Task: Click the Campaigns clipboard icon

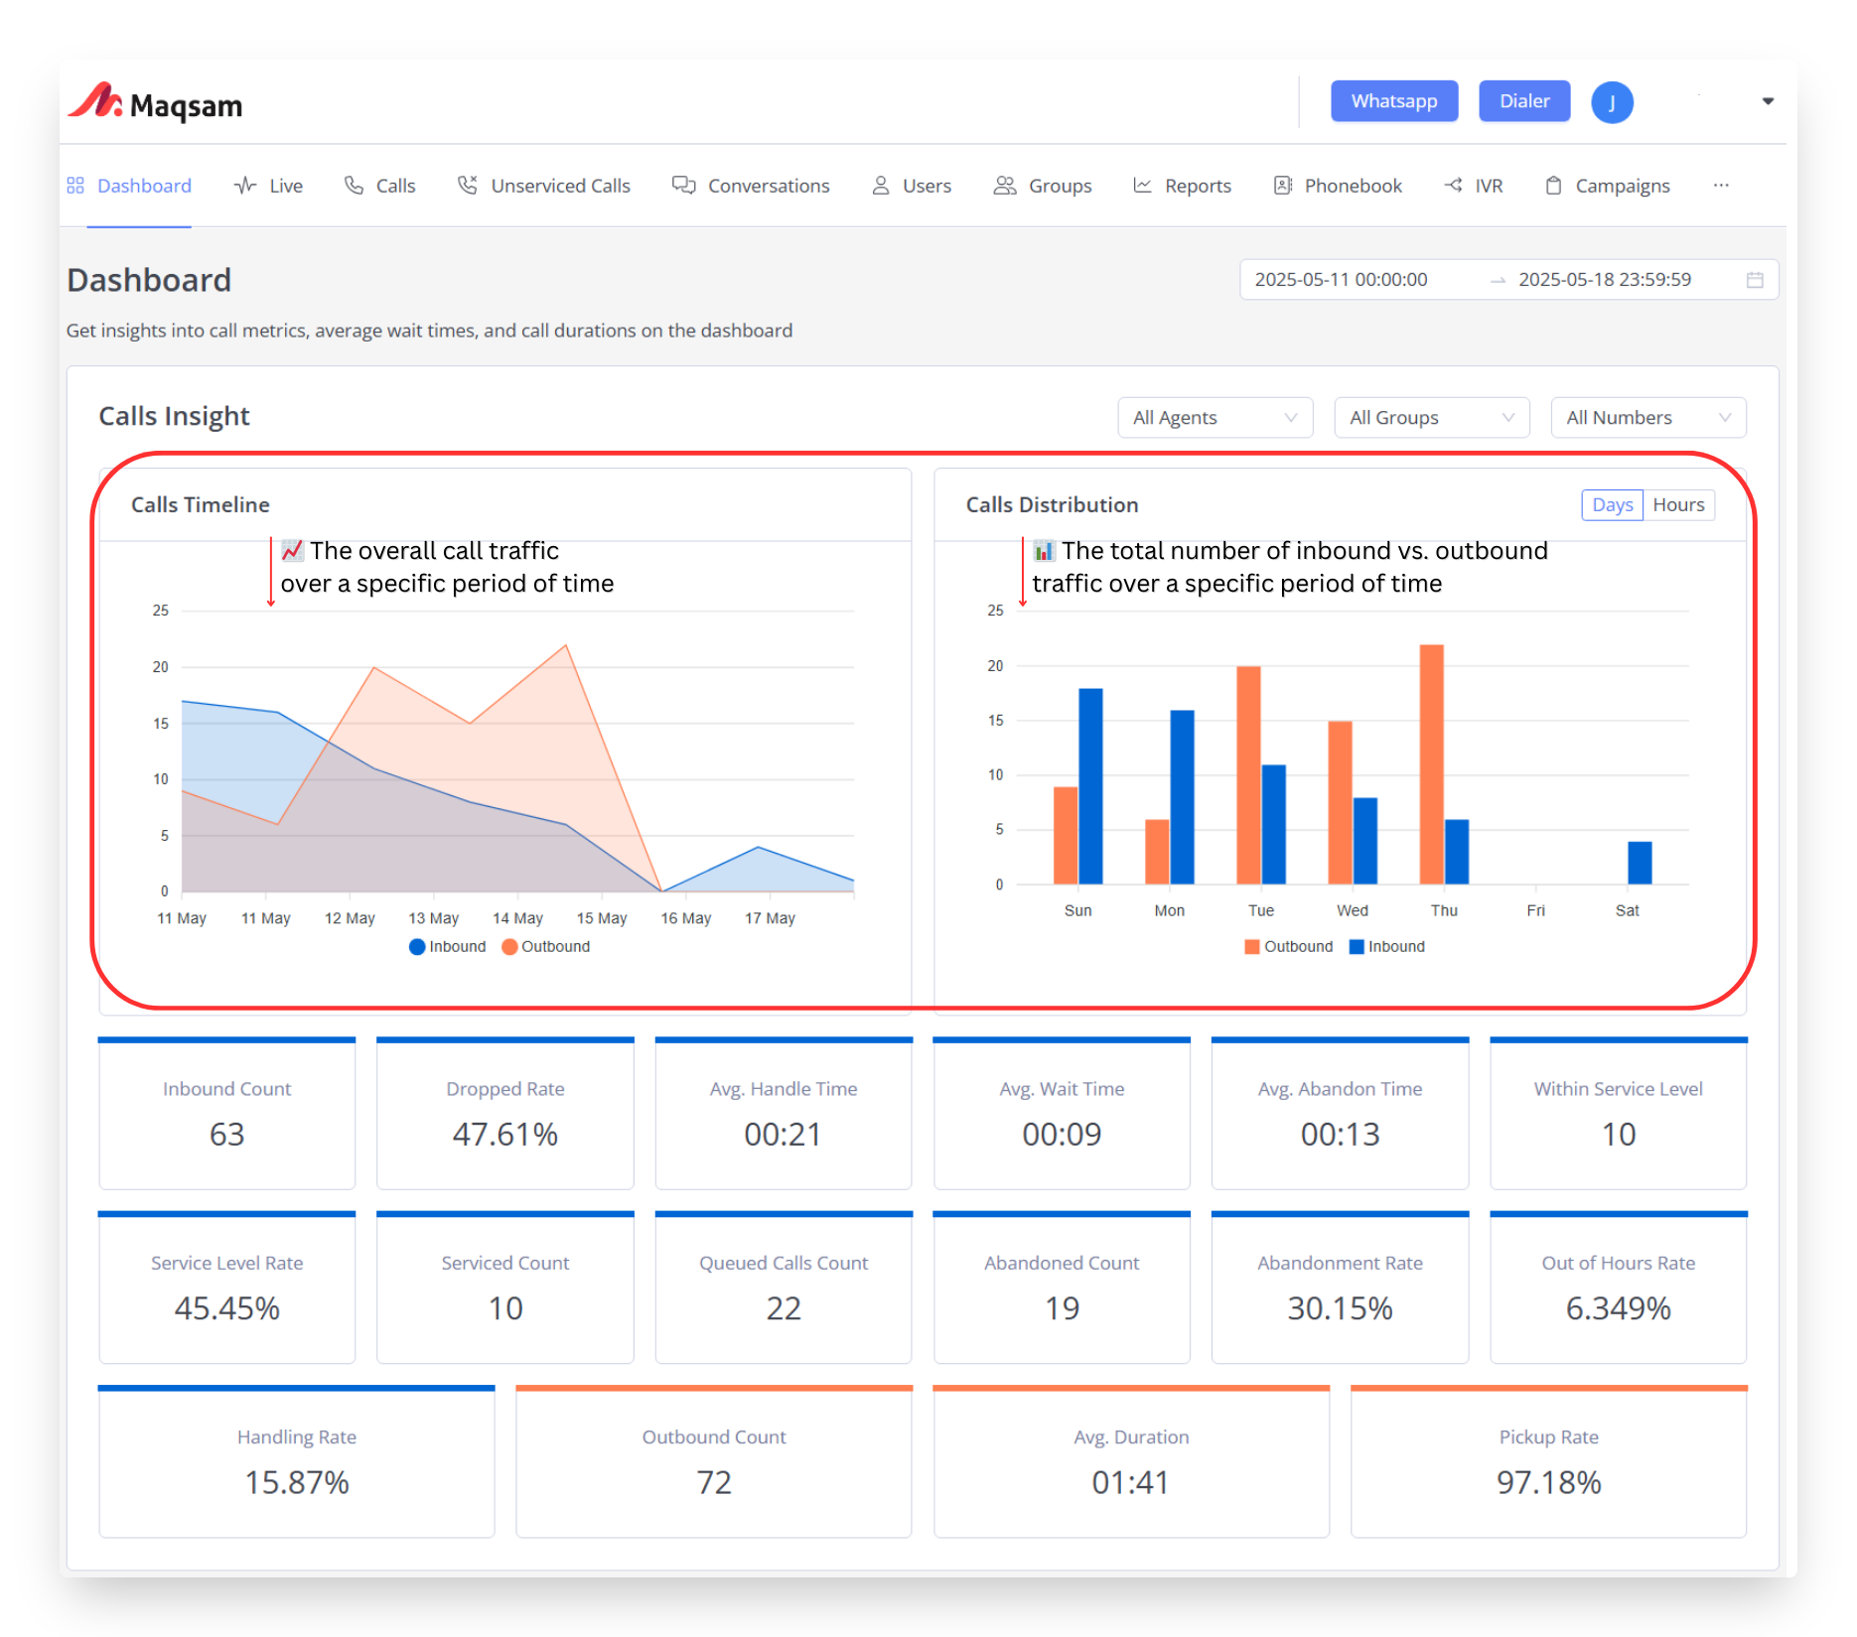Action: click(x=1554, y=186)
